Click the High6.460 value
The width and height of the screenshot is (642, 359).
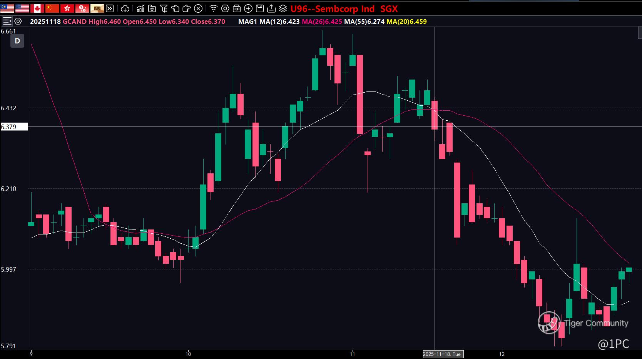105,22
